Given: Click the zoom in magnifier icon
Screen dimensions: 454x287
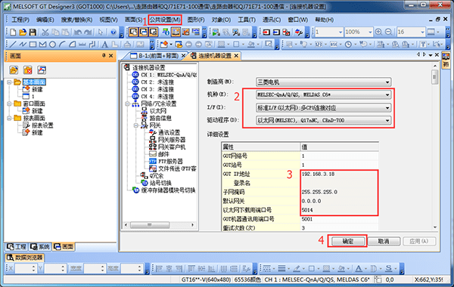Looking at the screenshot, I should click(378, 32).
